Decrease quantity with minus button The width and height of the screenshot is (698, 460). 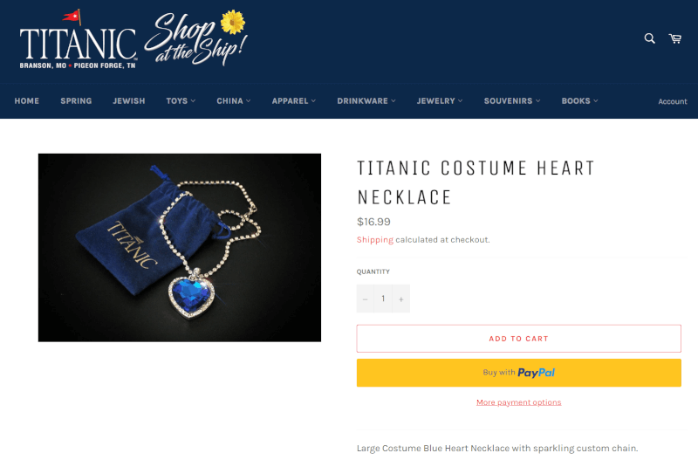click(x=365, y=299)
